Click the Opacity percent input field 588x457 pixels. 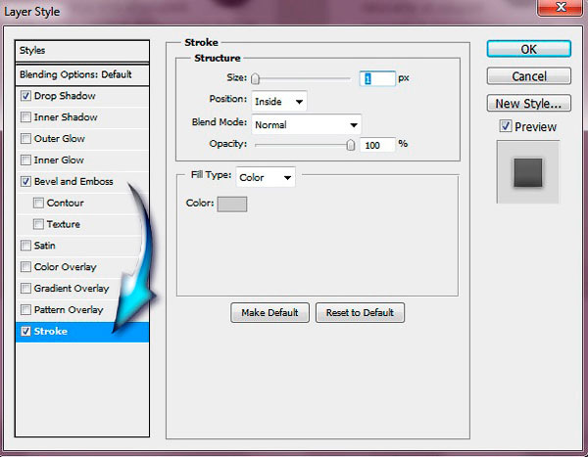(x=377, y=145)
